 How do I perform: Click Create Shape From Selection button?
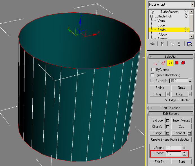click(x=171, y=140)
